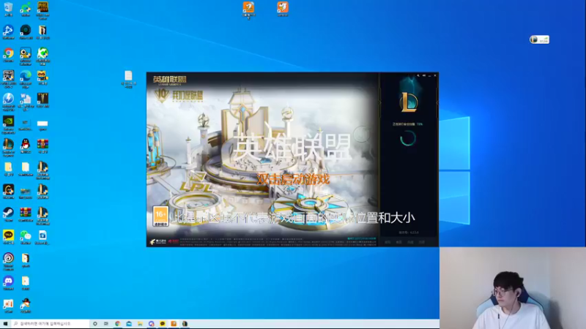
Task: Select the orange bar-chart desktop icon
Action: 8,304
